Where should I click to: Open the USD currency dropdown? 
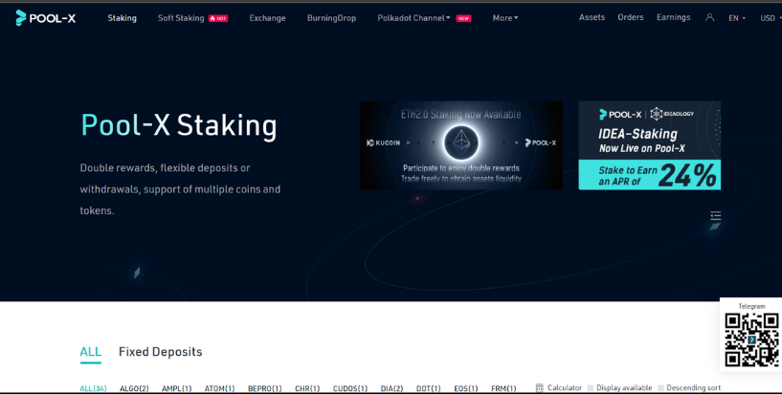click(x=771, y=18)
